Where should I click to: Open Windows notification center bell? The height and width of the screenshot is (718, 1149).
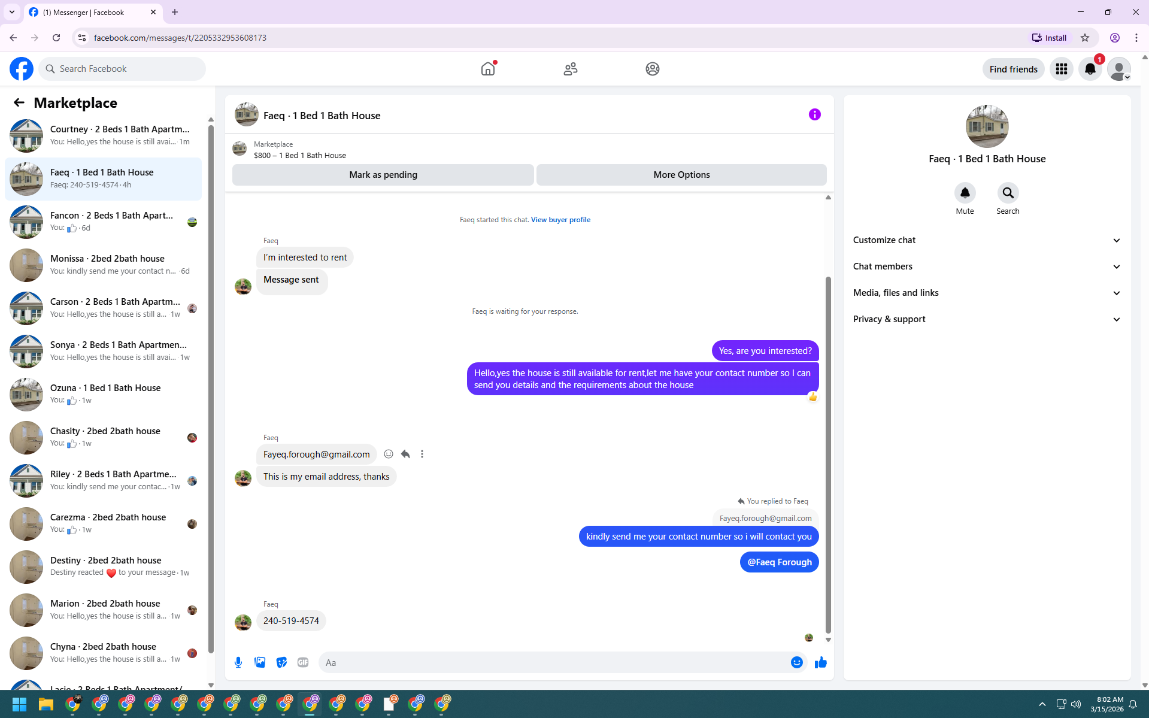pos(1133,704)
